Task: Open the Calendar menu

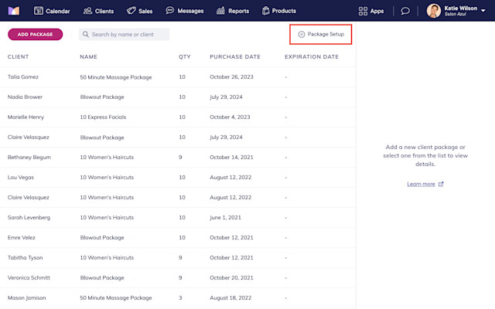Action: click(x=52, y=11)
